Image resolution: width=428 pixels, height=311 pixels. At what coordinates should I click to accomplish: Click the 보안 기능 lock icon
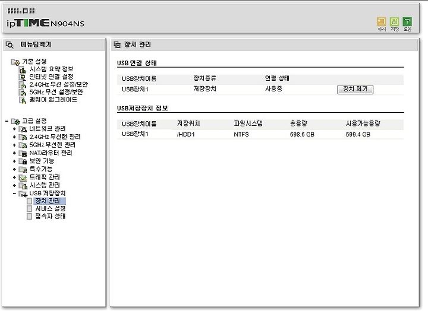23,161
